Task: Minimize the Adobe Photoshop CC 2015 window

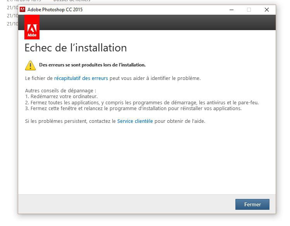Action: (232, 10)
